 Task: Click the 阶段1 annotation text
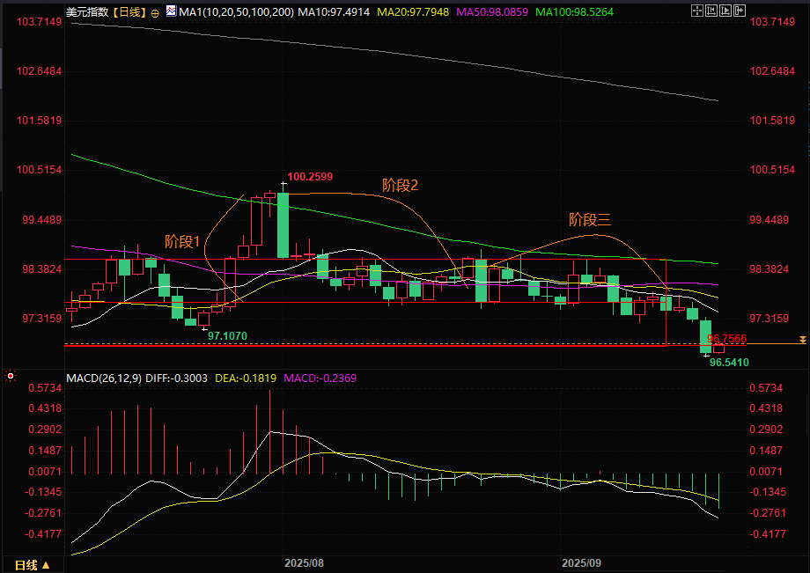[x=182, y=241]
